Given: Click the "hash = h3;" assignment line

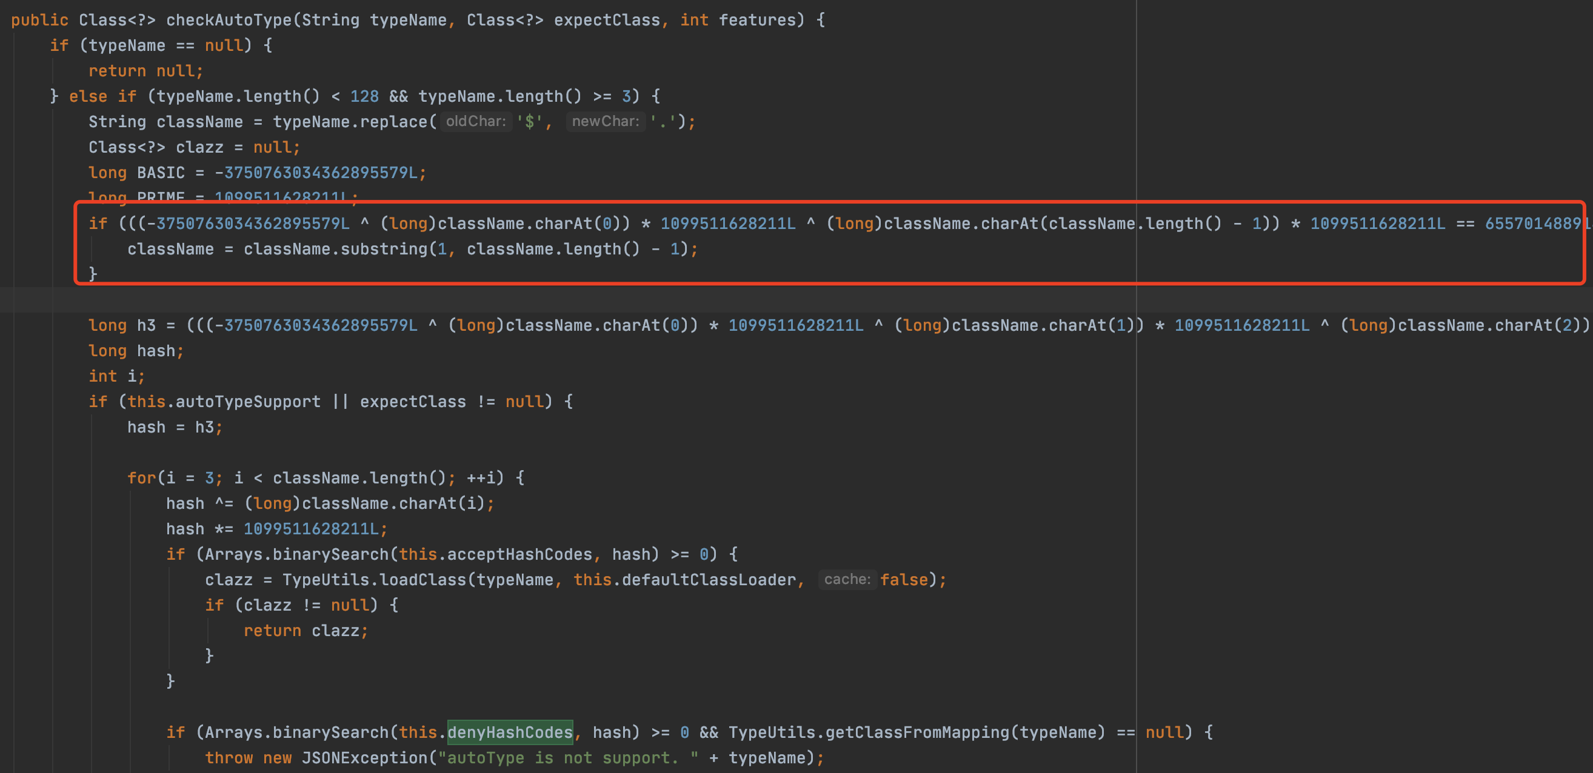Looking at the screenshot, I should click(175, 427).
